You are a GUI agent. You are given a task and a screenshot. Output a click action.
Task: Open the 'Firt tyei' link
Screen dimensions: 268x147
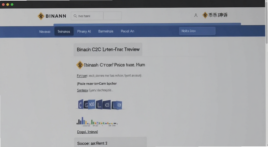(x=82, y=76)
